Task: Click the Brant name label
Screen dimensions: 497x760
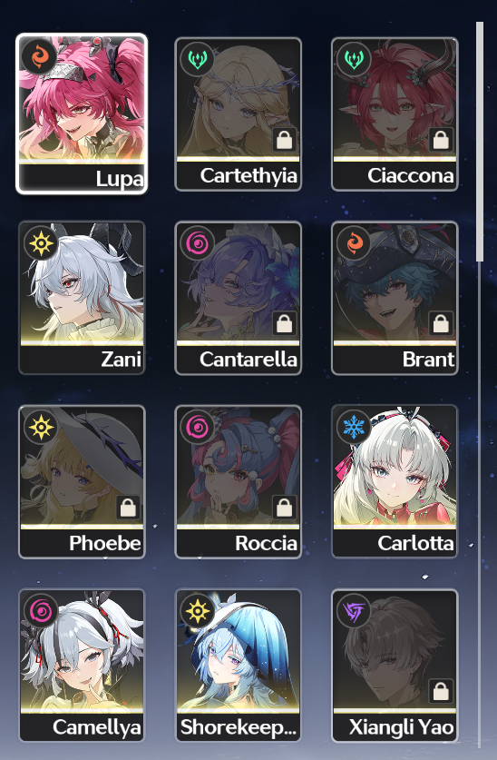Action: (428, 360)
